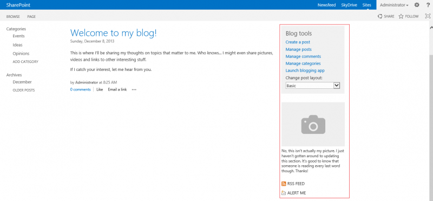The height and width of the screenshot is (201, 433).
Task: Open Manage categories
Action: [303, 63]
